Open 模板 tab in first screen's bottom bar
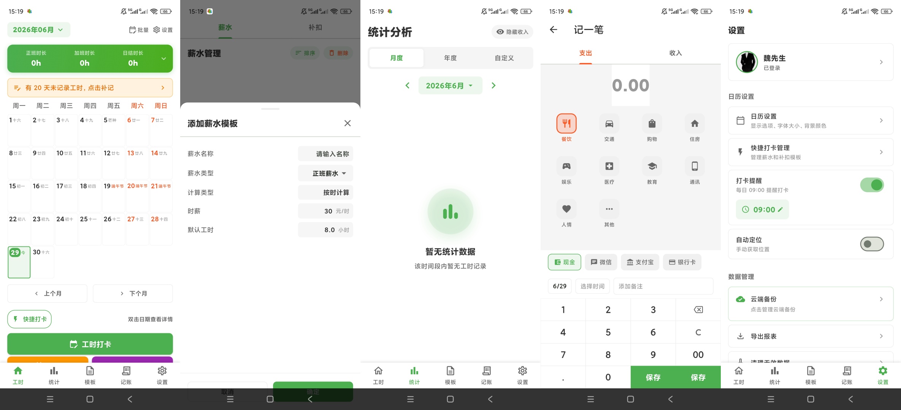The image size is (901, 410). (x=90, y=375)
